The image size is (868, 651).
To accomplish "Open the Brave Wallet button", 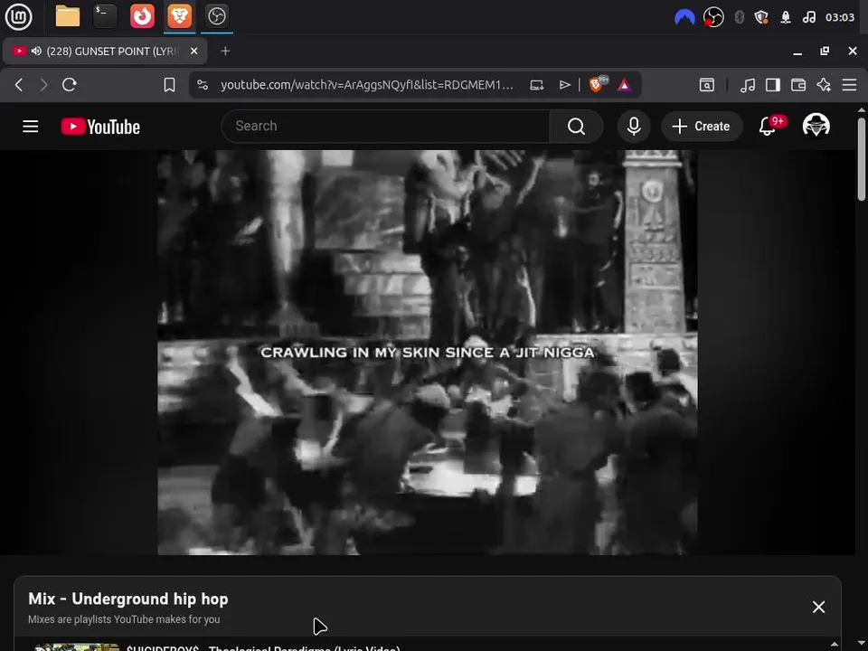I will (798, 85).
